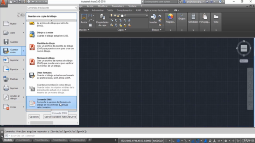This screenshot has width=255, height=143.
Task: Expand the Capas panel dropdown
Action: (122, 30)
